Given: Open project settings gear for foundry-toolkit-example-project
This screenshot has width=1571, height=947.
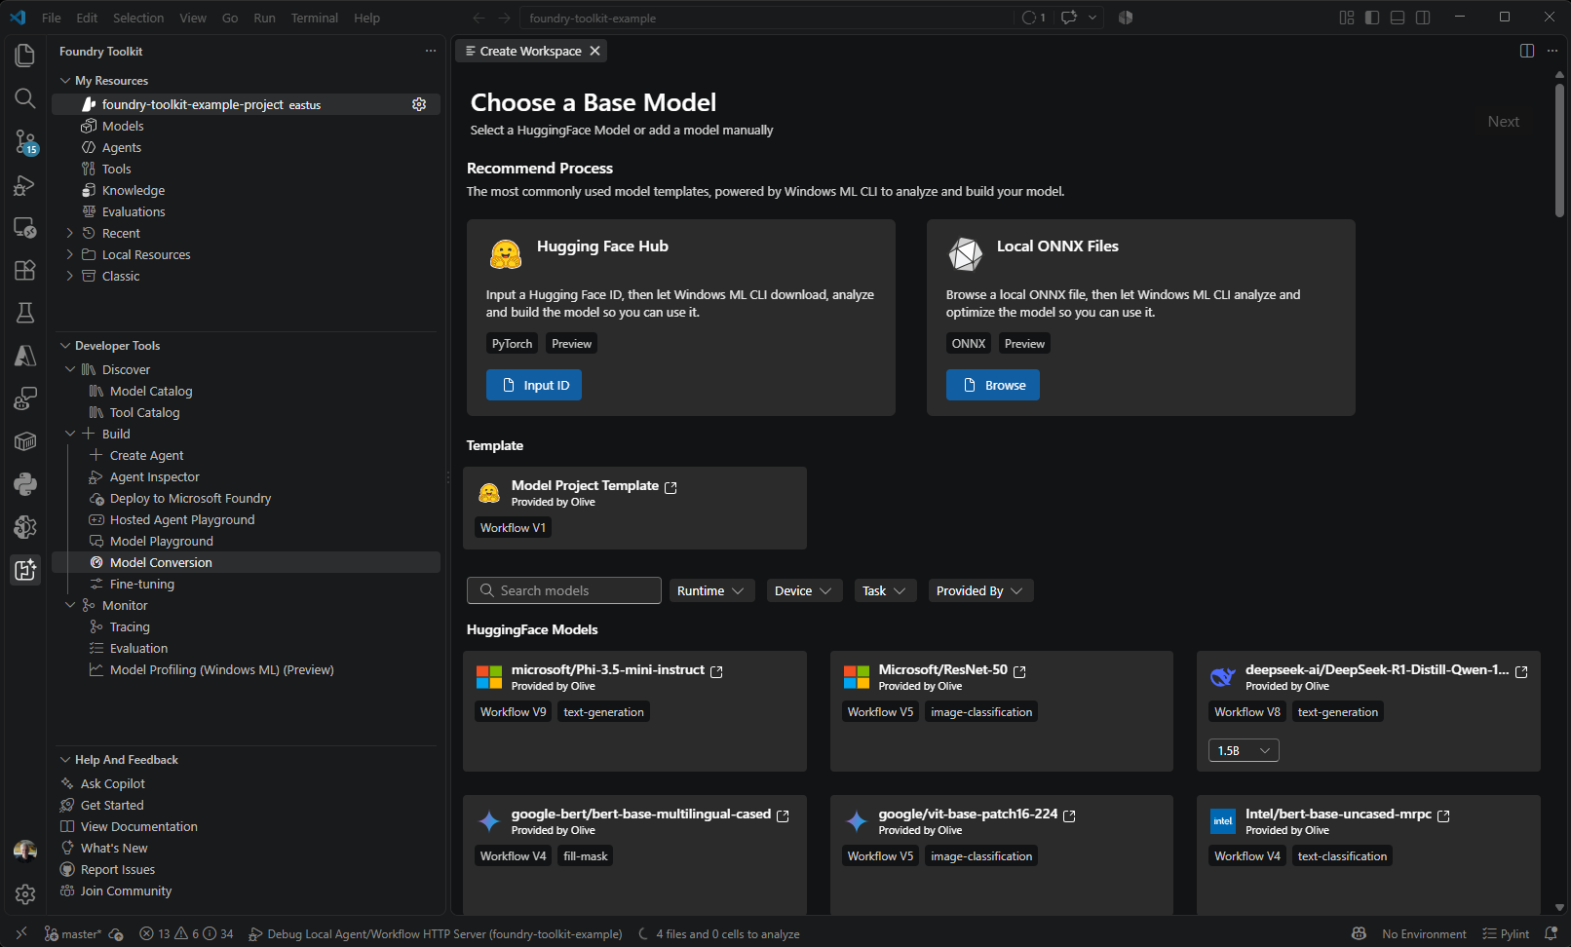Looking at the screenshot, I should click(x=419, y=104).
